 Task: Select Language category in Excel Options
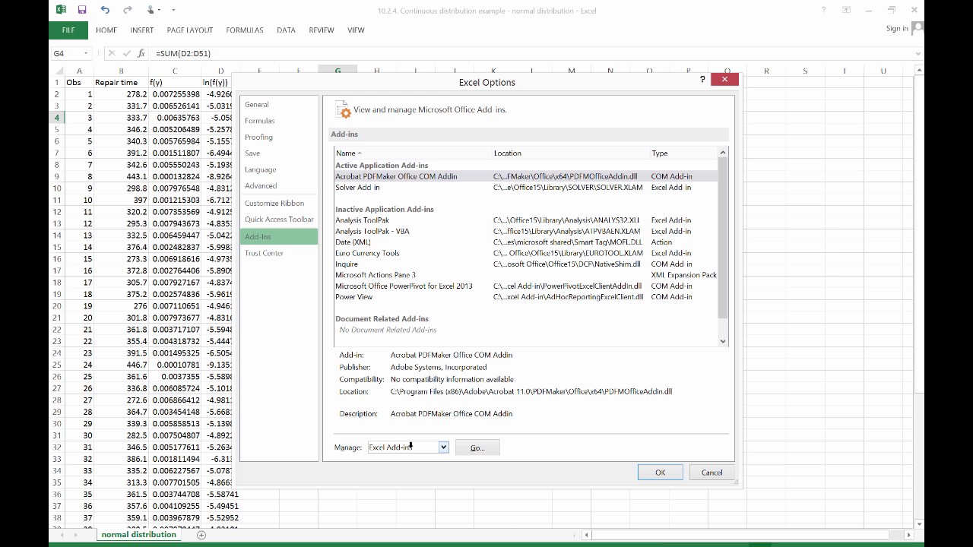[x=279, y=169]
